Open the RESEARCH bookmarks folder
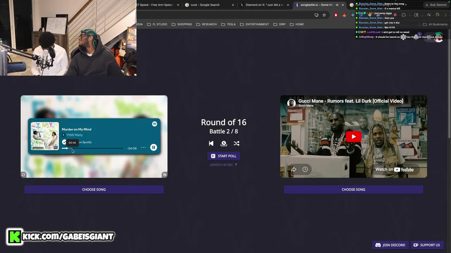The image size is (451, 253). 206,24
